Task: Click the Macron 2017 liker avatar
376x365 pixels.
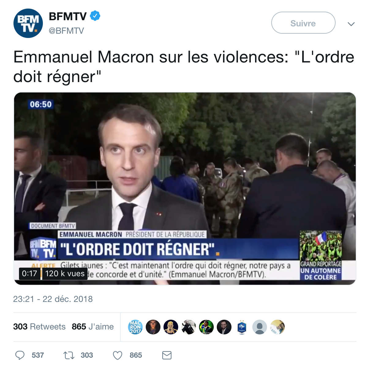Action: 135,327
